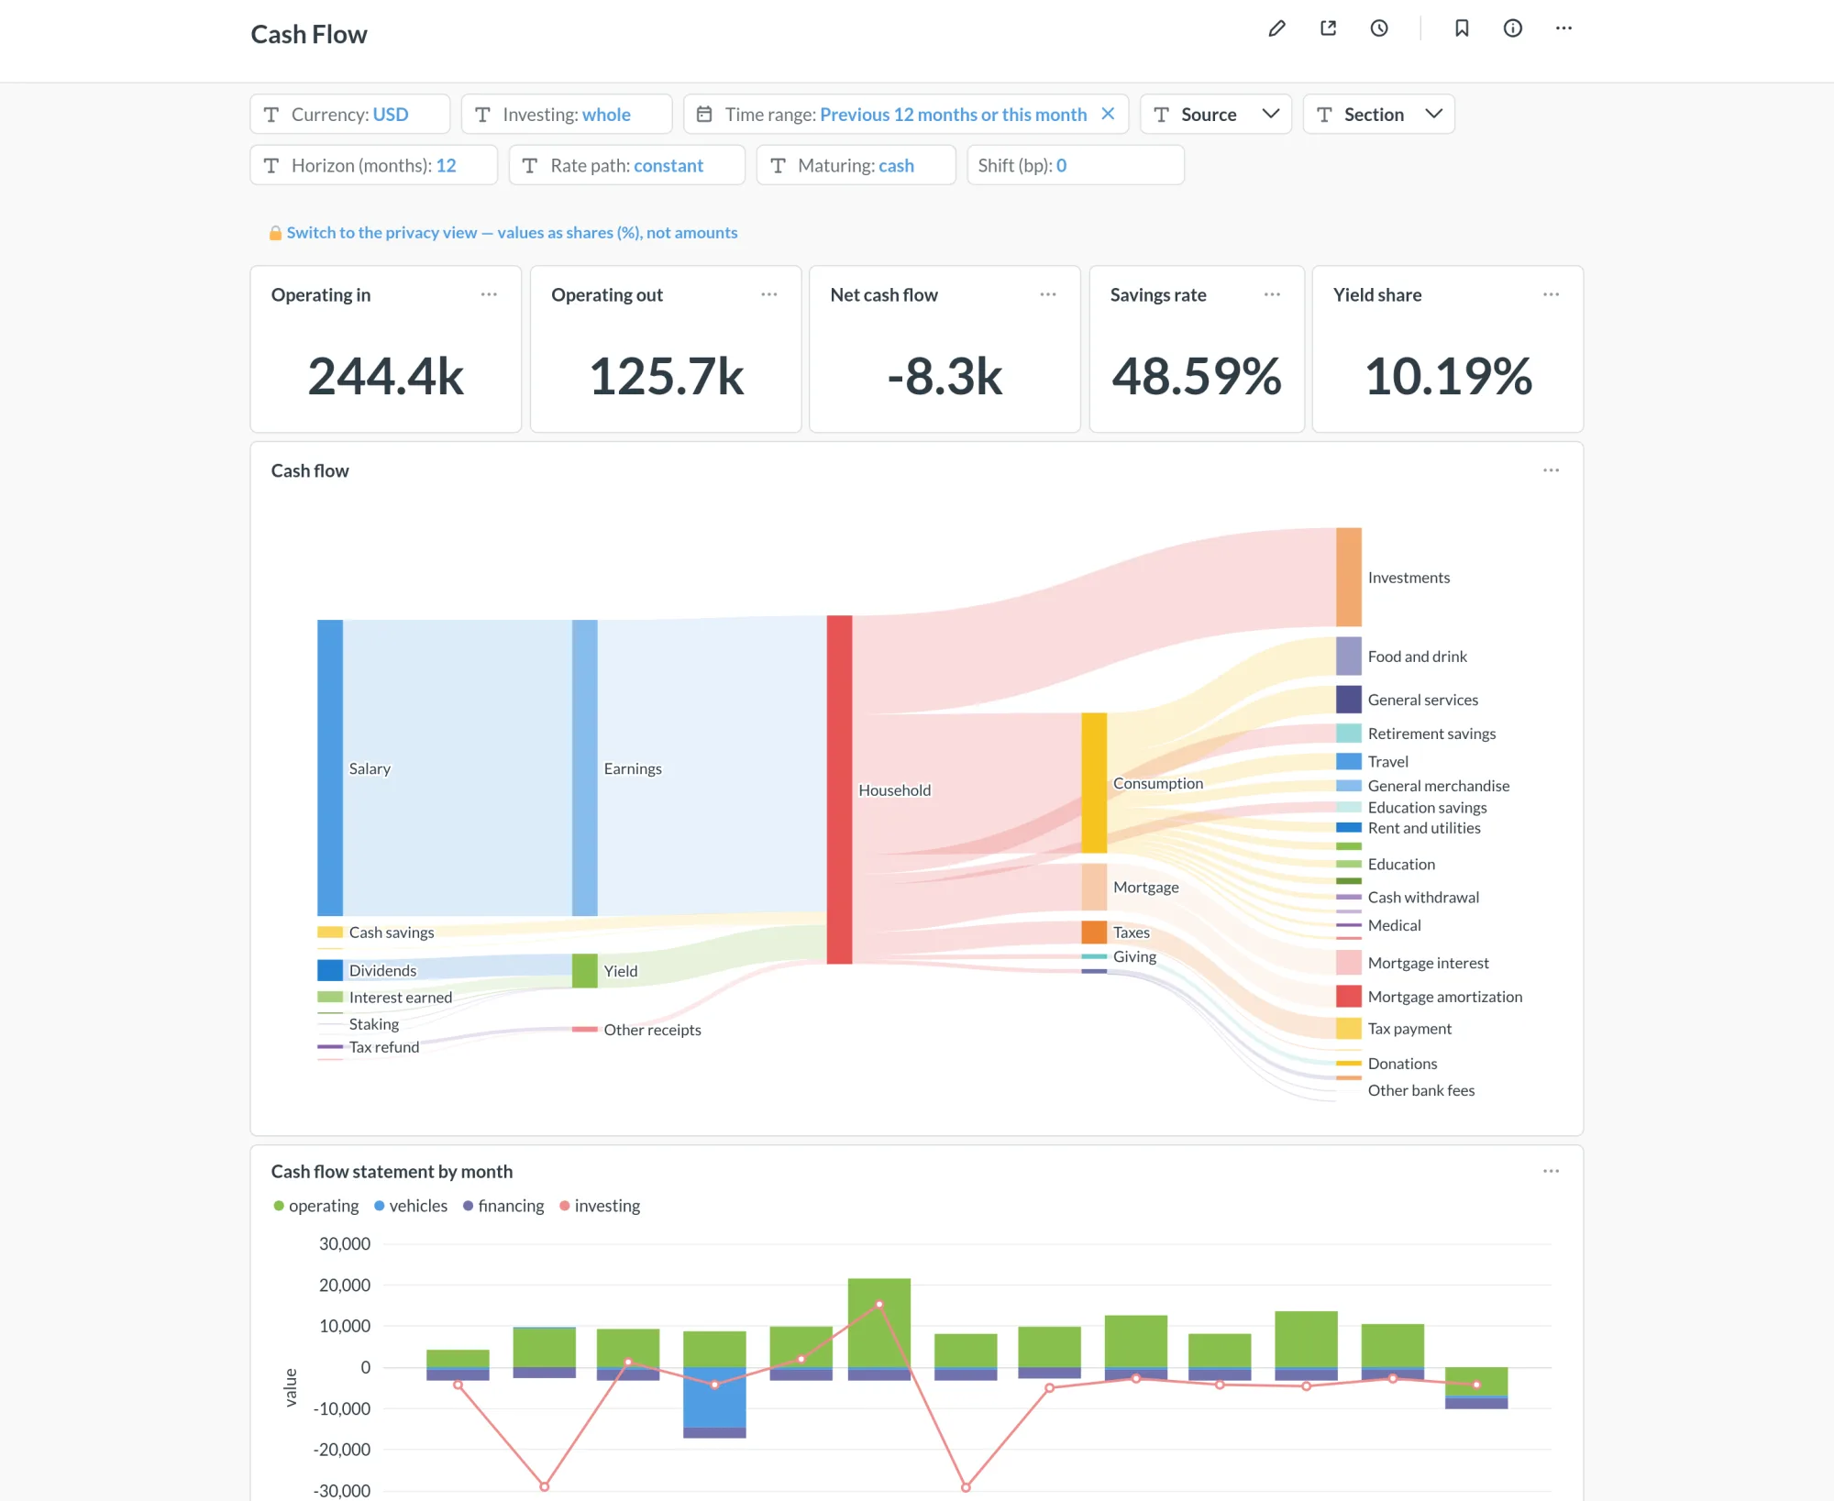Open the Investing: whole filter
The image size is (1834, 1501).
tap(567, 115)
